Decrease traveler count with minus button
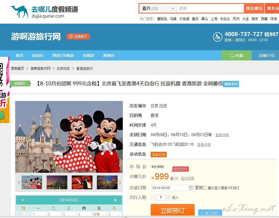The height and width of the screenshot is (218, 279). (x=153, y=197)
